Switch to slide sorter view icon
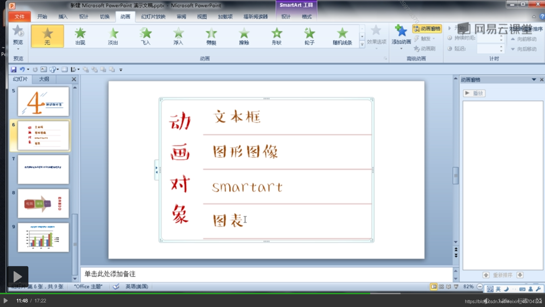The width and height of the screenshot is (545, 307). [441, 287]
